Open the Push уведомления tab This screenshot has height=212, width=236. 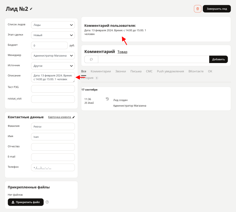(170, 71)
